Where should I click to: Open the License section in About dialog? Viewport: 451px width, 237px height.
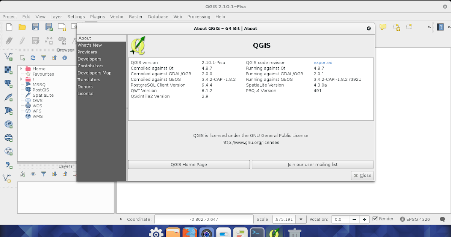[x=101, y=93]
